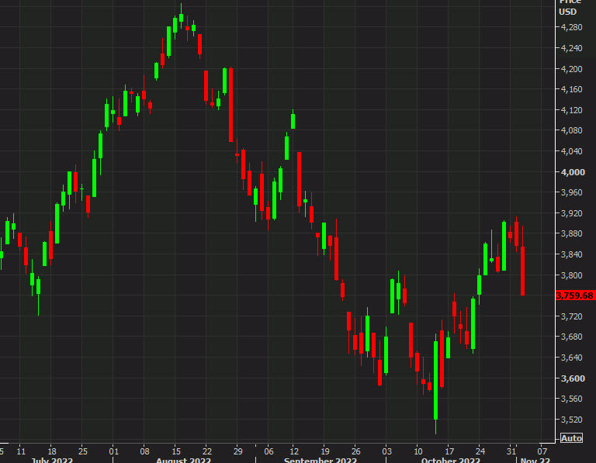Select the 4,280 price axis label
Viewport: 596px width, 463px height.
pyautogui.click(x=572, y=27)
